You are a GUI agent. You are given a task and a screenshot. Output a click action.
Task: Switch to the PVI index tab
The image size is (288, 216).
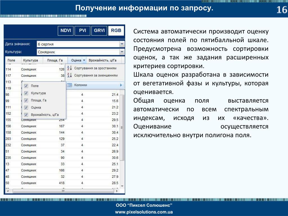pos(82,31)
